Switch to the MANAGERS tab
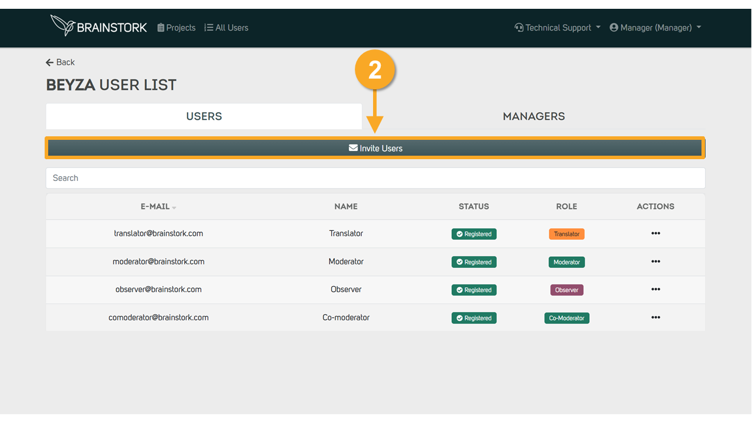 (533, 116)
